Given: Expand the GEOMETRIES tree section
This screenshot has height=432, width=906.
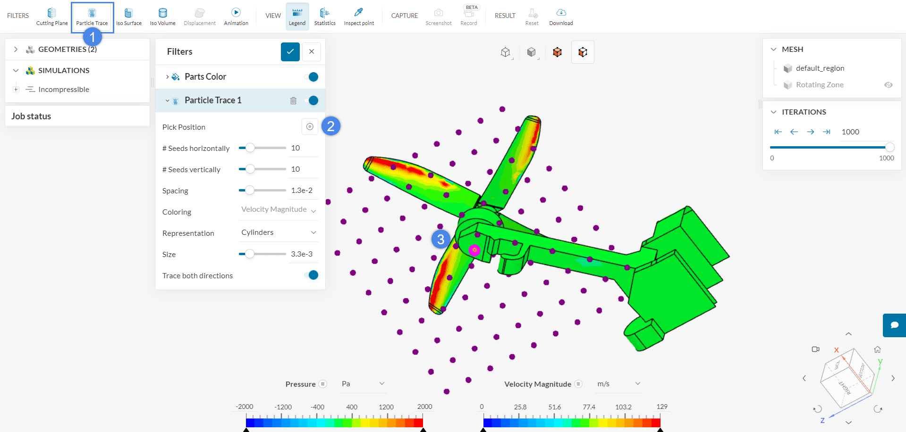Looking at the screenshot, I should click(16, 49).
